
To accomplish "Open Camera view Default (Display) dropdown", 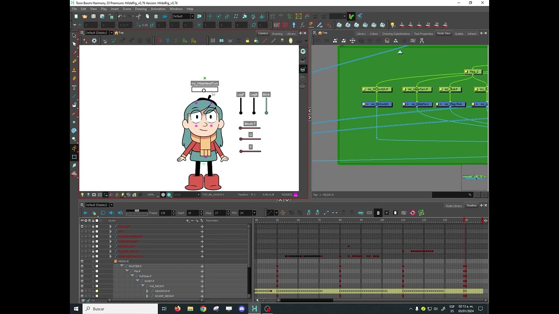I will (x=111, y=33).
